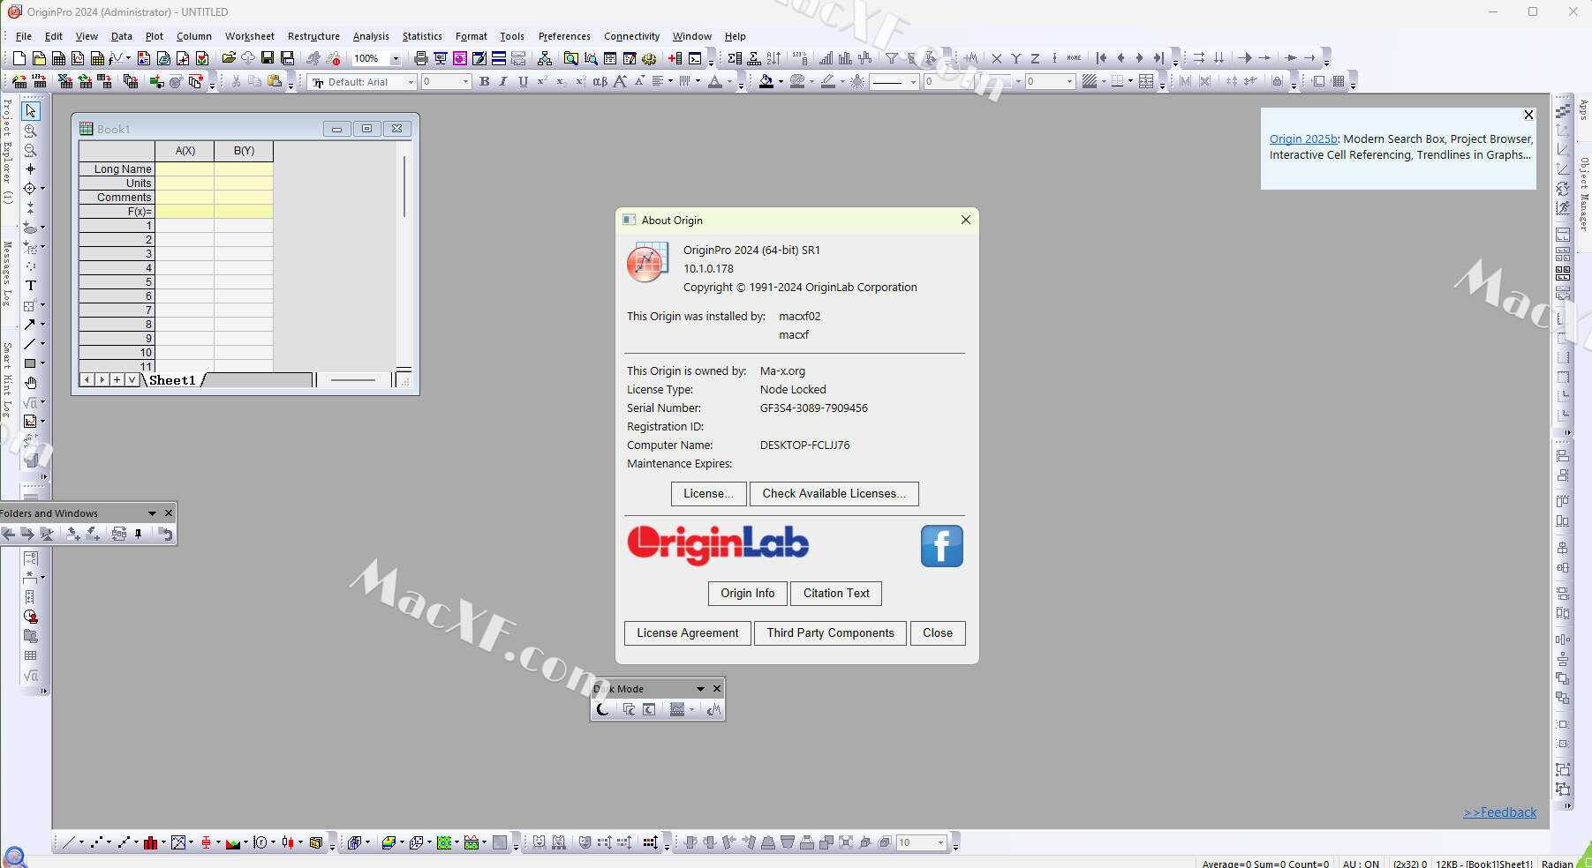Select the Pan hand tool

[31, 383]
